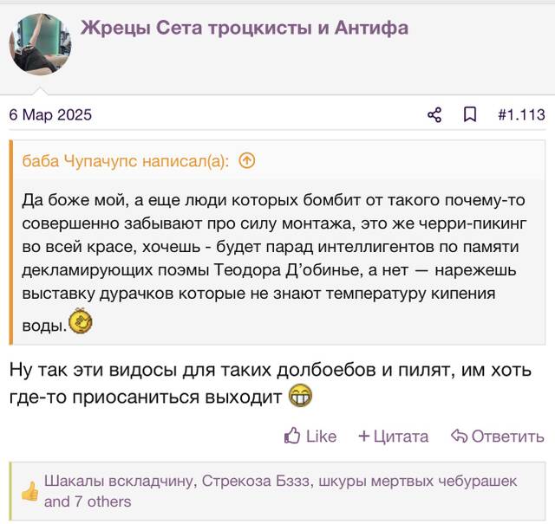The width and height of the screenshot is (555, 524).
Task: Click the reply arrow icon beside Ответить
Action: pos(459,436)
